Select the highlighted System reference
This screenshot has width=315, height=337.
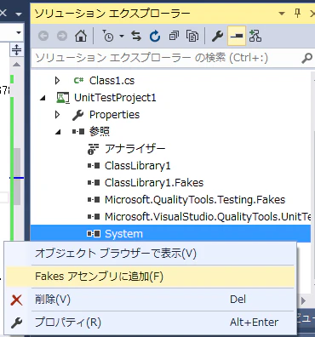(x=170, y=234)
